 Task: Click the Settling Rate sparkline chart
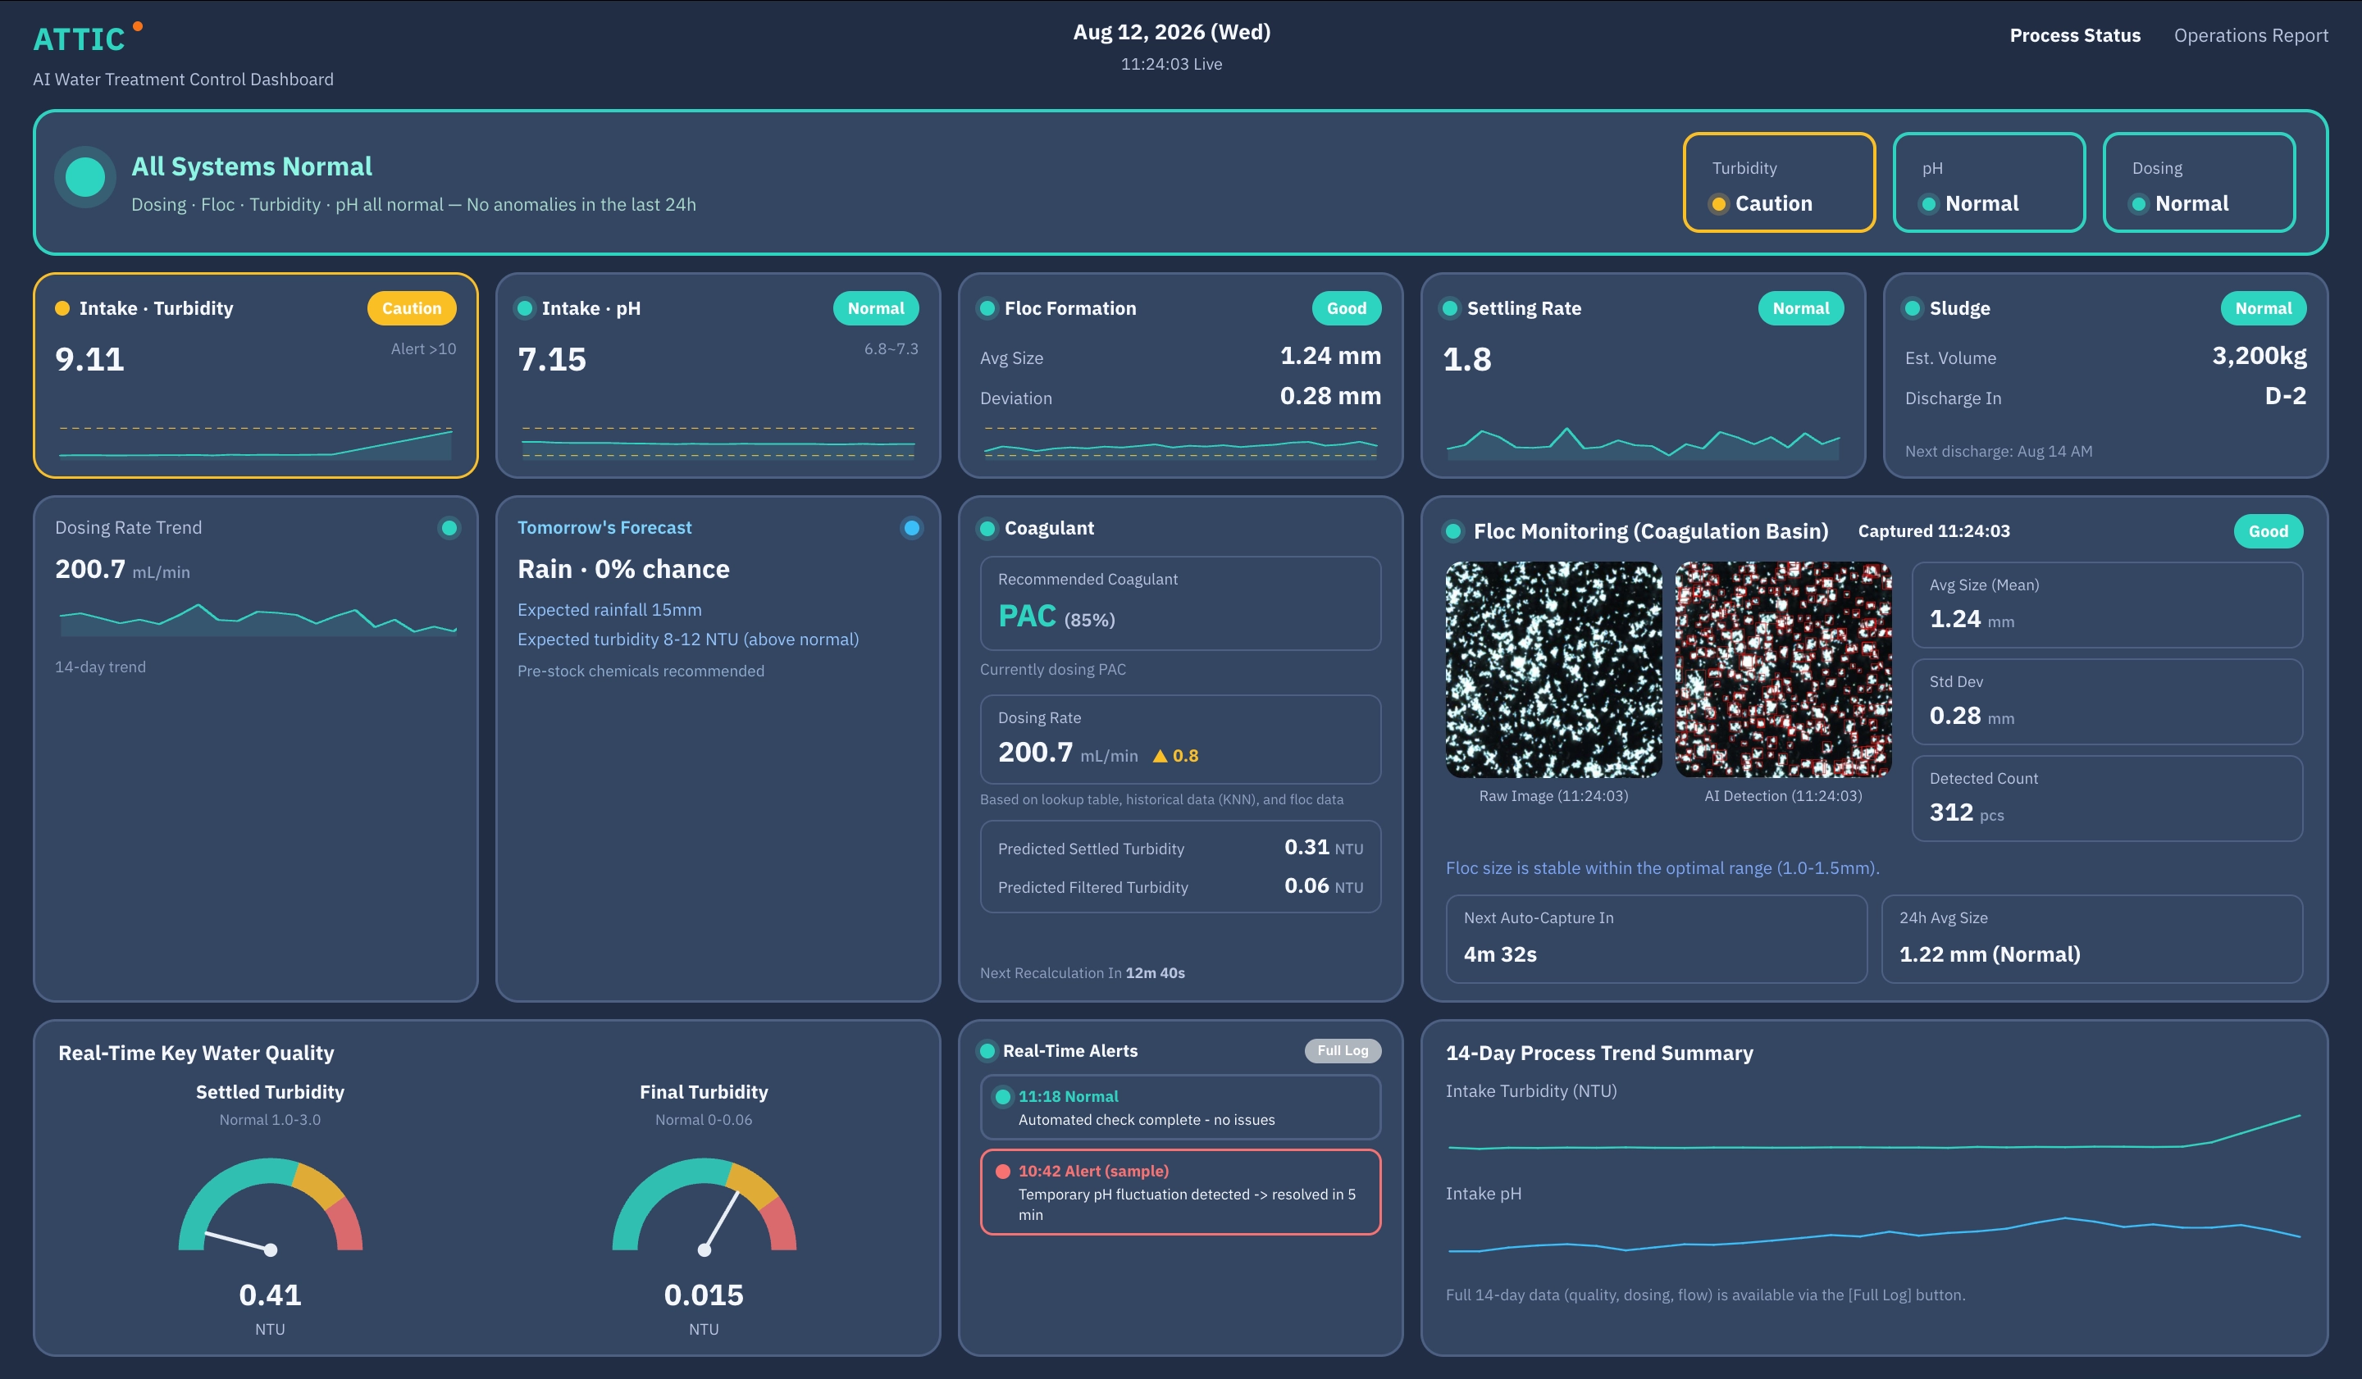coord(1642,443)
